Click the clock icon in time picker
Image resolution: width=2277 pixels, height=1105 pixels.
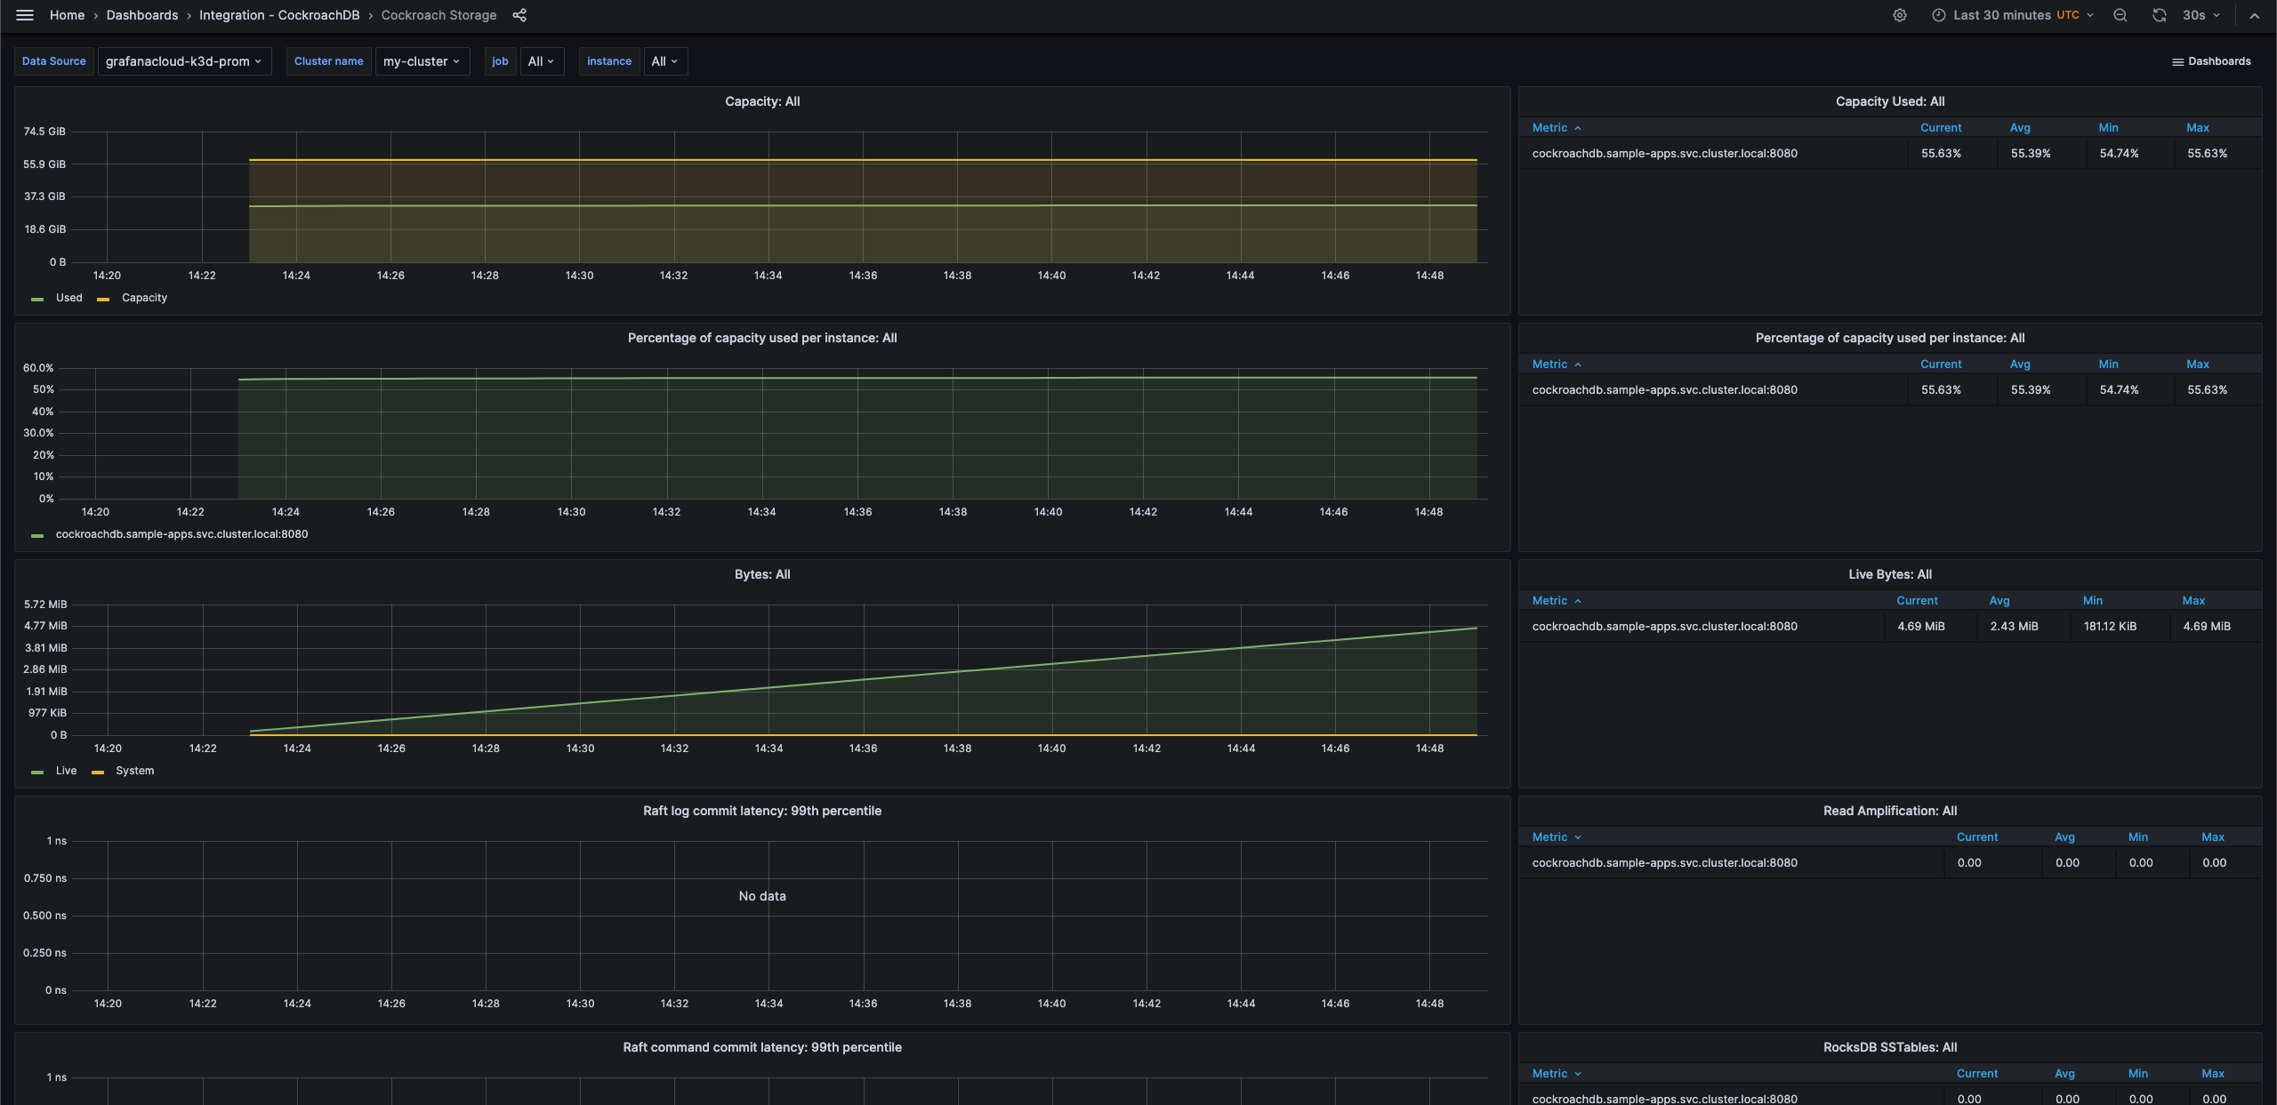pyautogui.click(x=1938, y=15)
